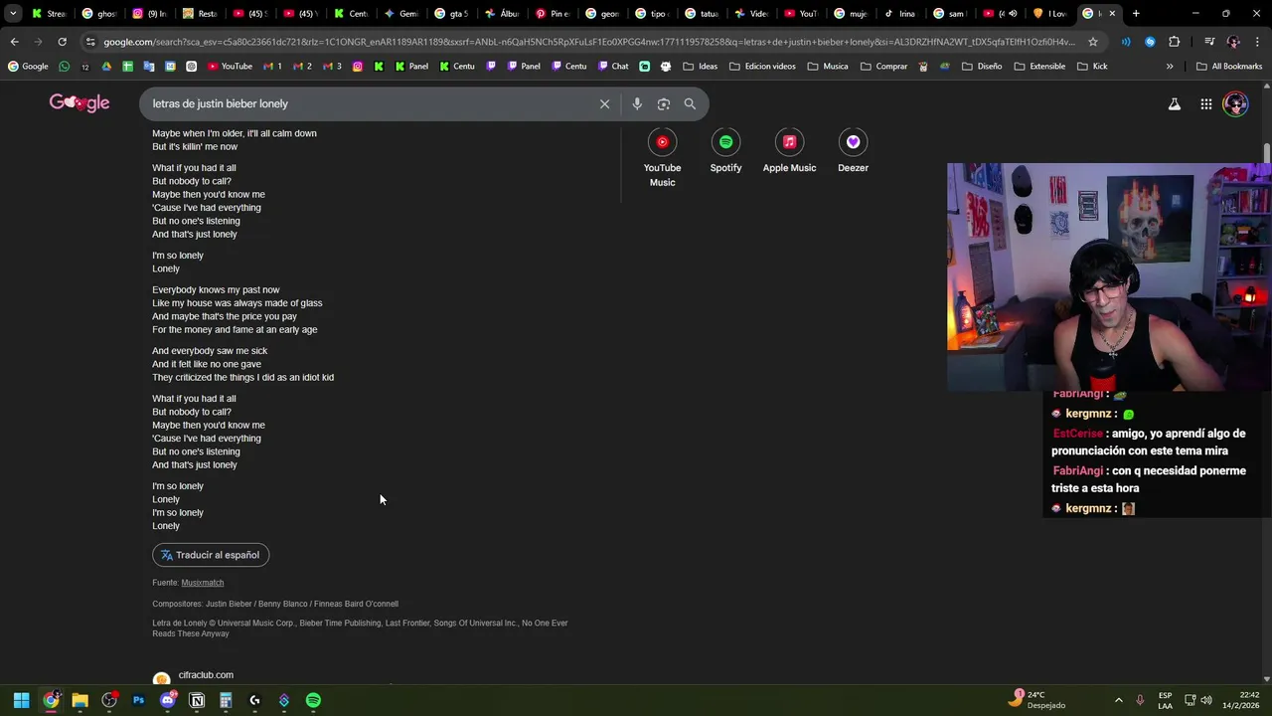The width and height of the screenshot is (1272, 716).
Task: Focus the Google search input field
Action: click(370, 103)
